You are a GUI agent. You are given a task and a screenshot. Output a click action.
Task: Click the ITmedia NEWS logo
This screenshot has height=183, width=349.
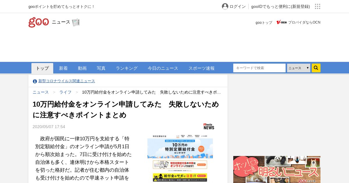tap(209, 126)
